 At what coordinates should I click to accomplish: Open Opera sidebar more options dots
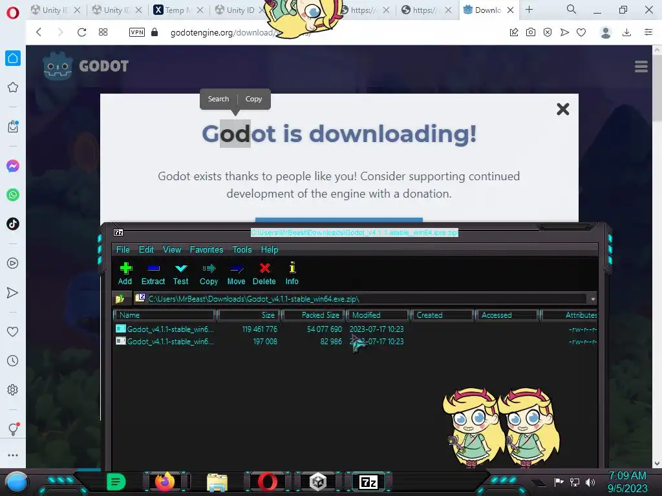(x=13, y=455)
